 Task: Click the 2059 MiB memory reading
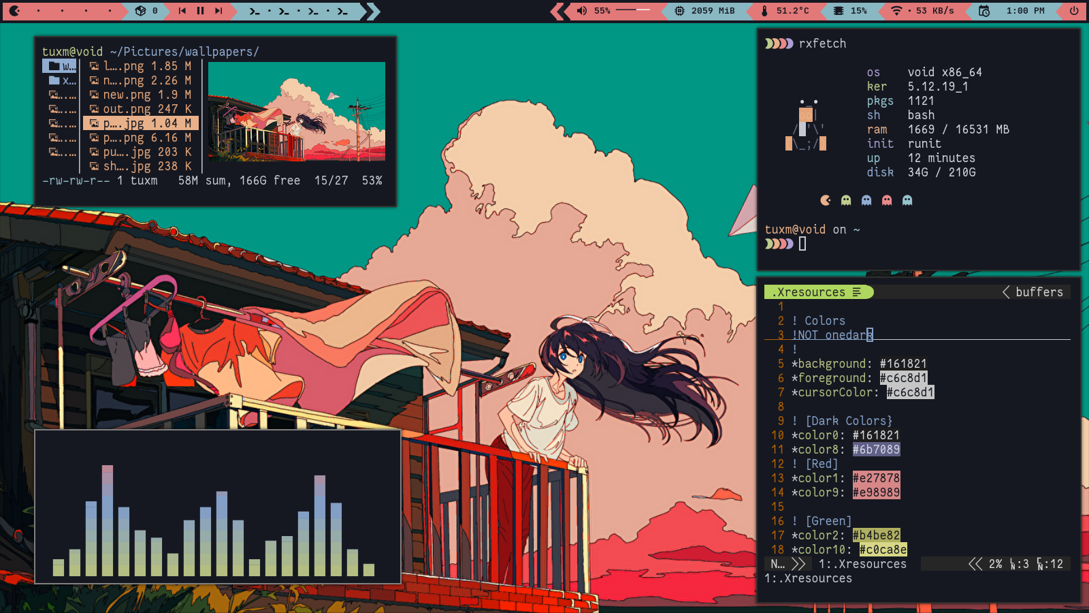(713, 11)
